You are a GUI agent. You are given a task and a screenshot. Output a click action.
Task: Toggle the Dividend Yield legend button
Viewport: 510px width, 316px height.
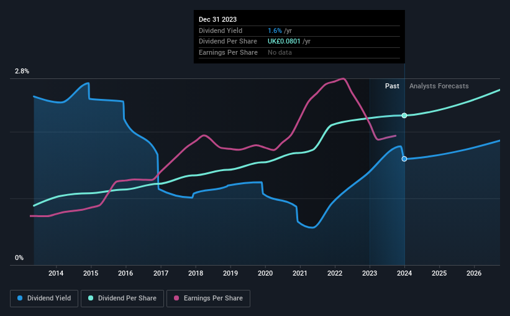tap(44, 299)
